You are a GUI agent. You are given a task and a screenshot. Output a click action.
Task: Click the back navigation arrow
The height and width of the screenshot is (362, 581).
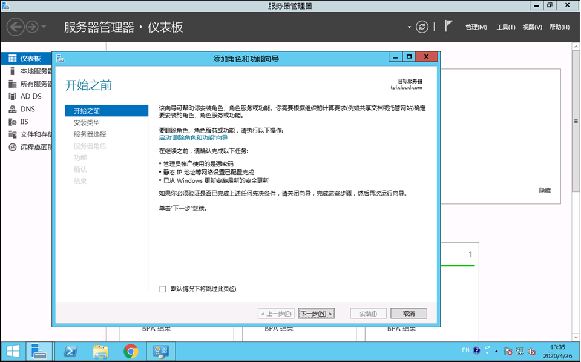coord(15,27)
